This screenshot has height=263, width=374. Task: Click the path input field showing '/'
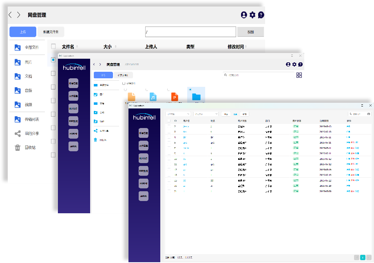click(x=190, y=32)
